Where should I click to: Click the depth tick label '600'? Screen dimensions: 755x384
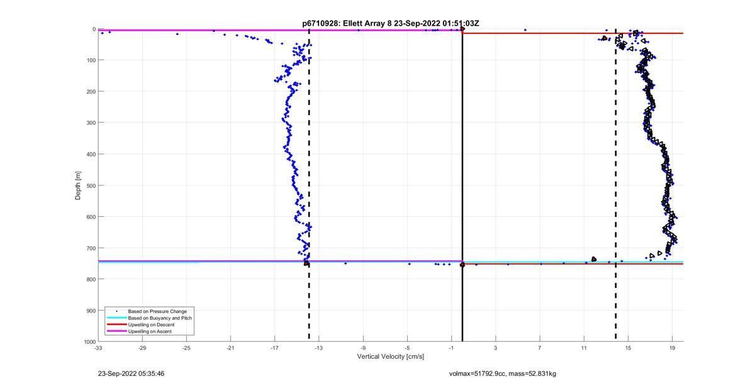pos(90,217)
